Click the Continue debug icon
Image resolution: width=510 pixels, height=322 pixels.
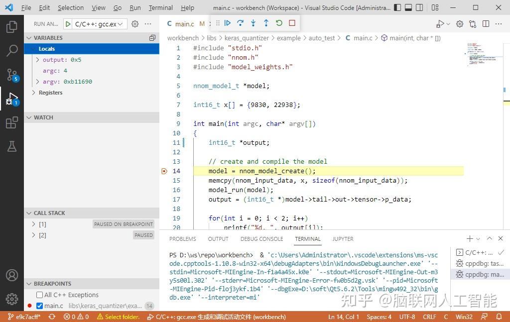[228, 23]
